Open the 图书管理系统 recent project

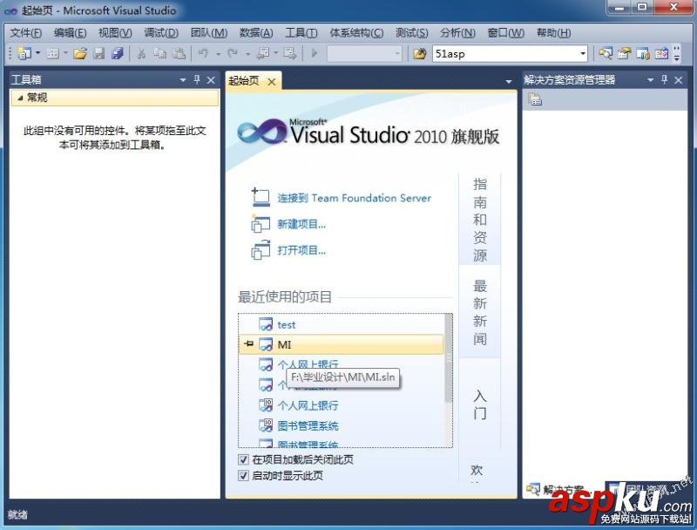pyautogui.click(x=308, y=426)
